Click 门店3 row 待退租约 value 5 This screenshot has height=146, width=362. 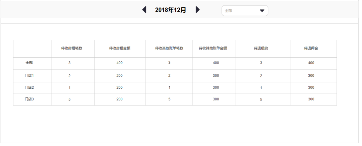click(x=261, y=99)
